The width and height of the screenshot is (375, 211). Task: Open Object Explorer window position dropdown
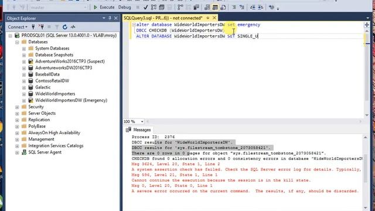(x=104, y=18)
